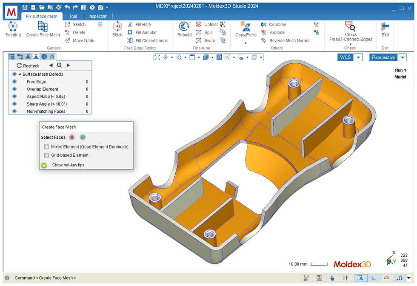Cancel Select Faces with red X
The width and height of the screenshot is (417, 286).
(x=72, y=137)
